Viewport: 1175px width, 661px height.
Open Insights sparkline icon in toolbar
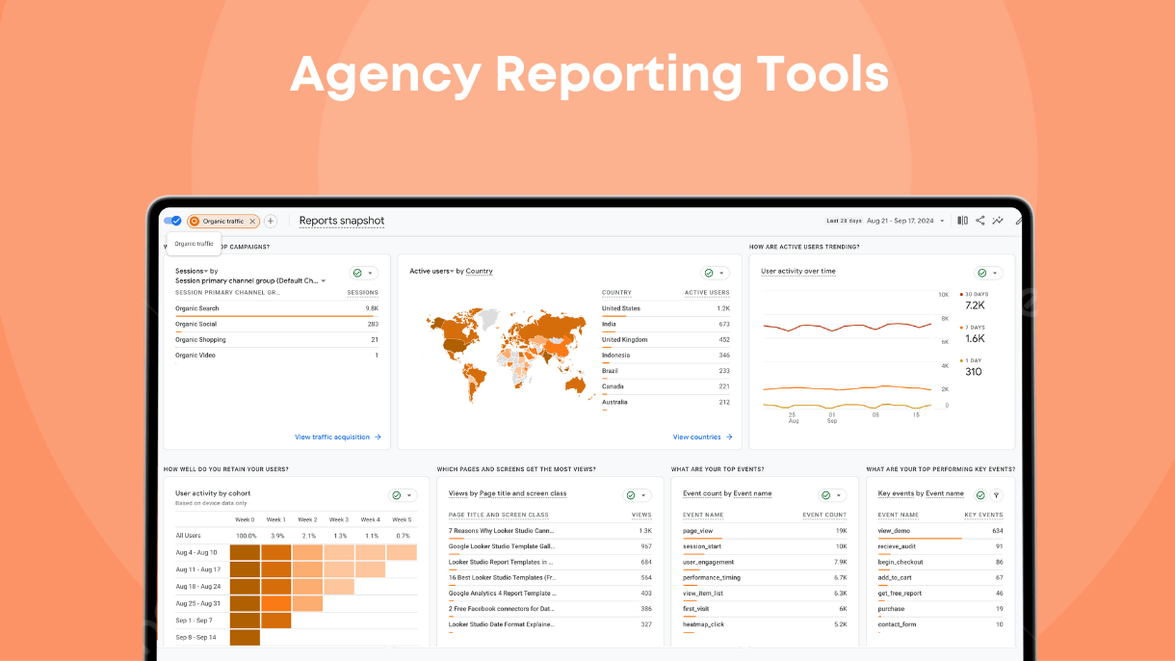(x=998, y=221)
